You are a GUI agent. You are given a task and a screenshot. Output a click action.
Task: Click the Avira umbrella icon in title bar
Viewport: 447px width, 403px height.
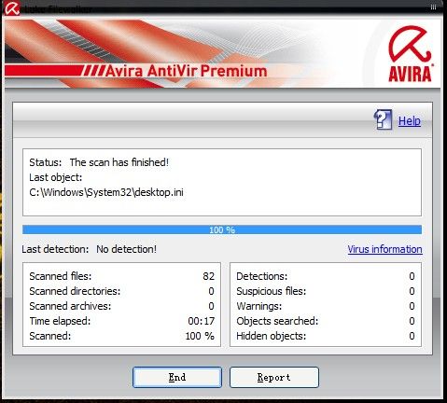(12, 7)
